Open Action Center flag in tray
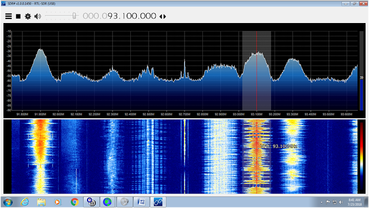Viewport: 369px width, 208px height. (x=328, y=202)
